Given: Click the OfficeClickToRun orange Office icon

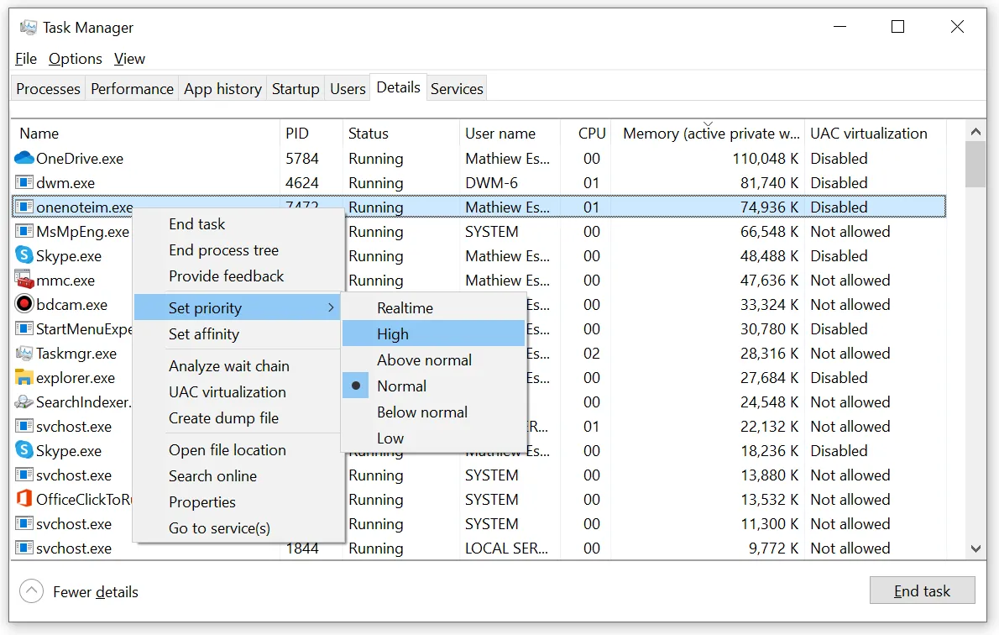Looking at the screenshot, I should coord(24,499).
